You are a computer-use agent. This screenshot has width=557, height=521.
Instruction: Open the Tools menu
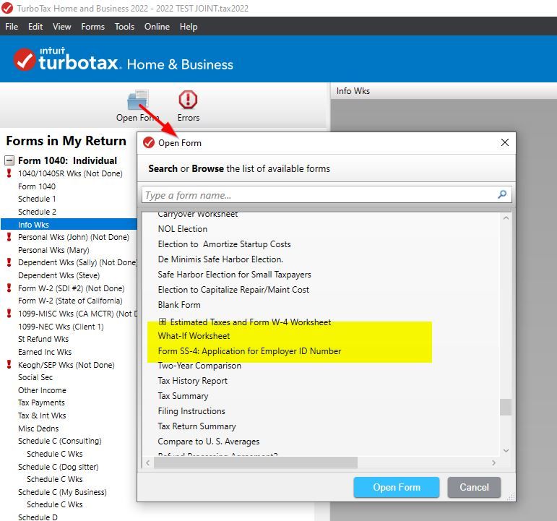pyautogui.click(x=124, y=27)
